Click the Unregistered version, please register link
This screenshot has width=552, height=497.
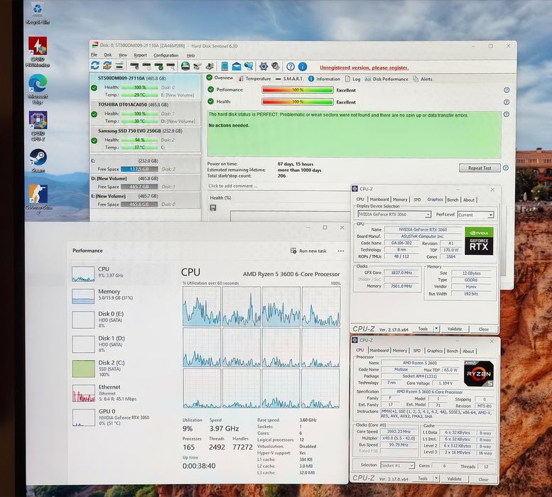pos(364,67)
